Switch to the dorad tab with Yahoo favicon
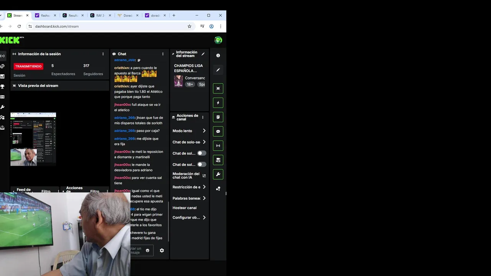The height and width of the screenshot is (276, 491). (156, 15)
